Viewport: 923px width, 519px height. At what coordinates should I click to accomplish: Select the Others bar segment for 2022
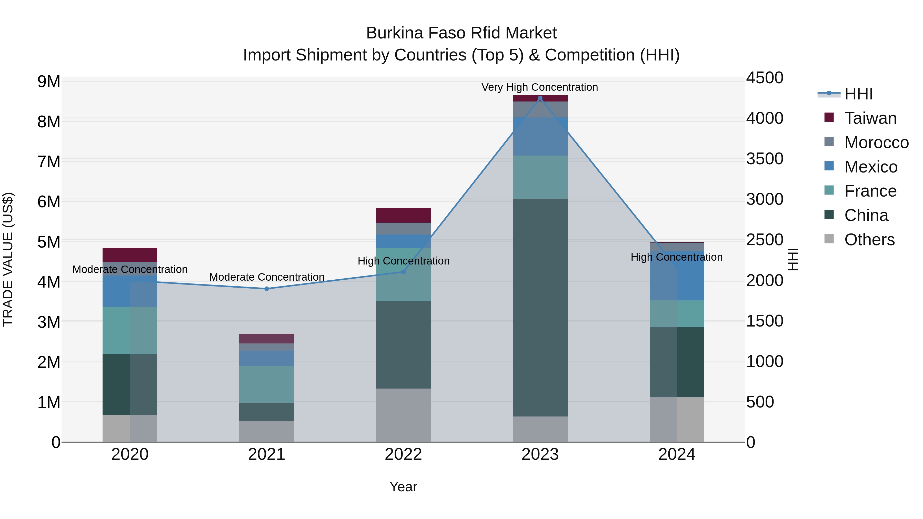pyautogui.click(x=403, y=415)
